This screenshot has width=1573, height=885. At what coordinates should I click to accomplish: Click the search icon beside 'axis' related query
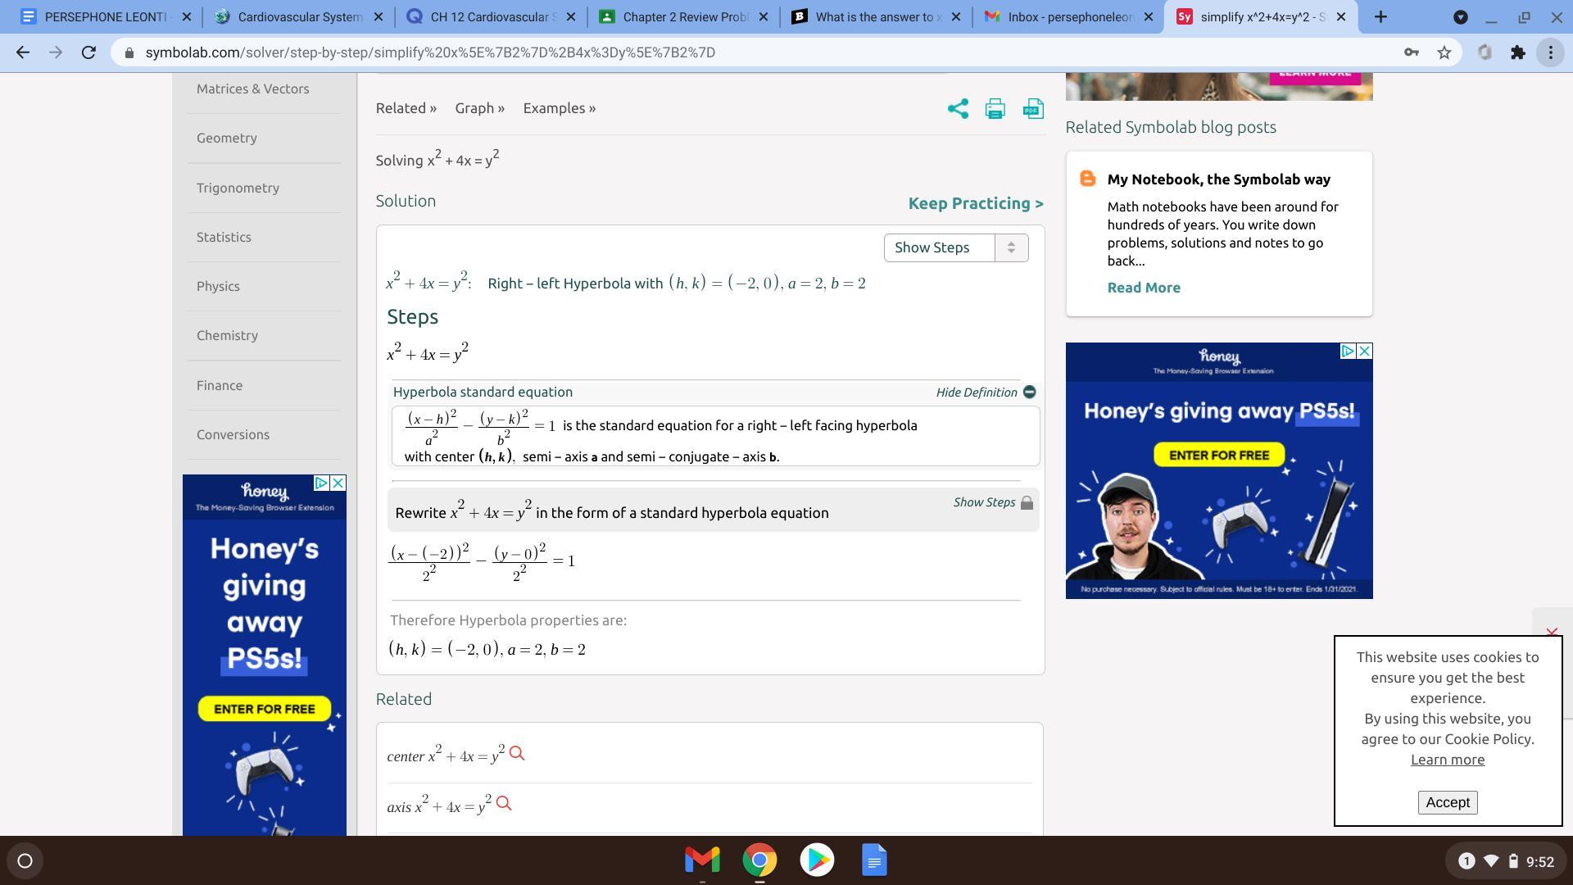(504, 804)
